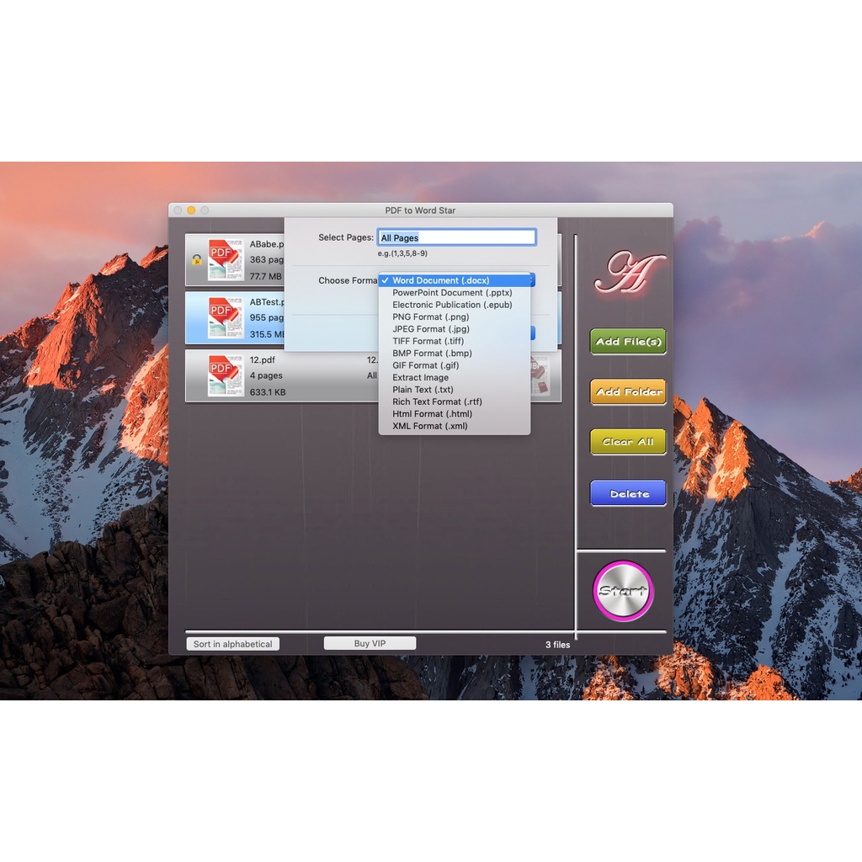
Task: Open the Buy VIP button
Action: [370, 643]
